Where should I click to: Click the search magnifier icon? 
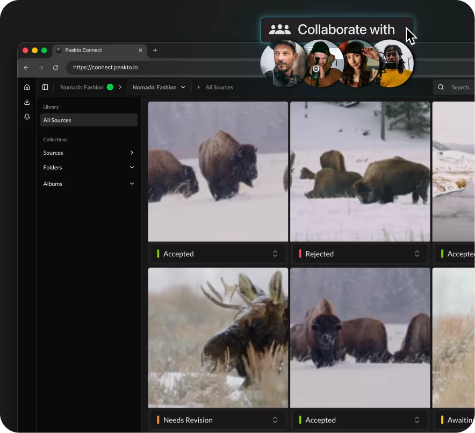[x=441, y=87]
